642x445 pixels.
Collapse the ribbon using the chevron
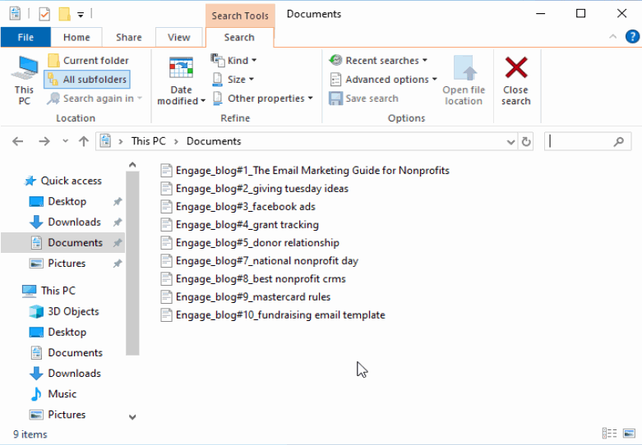pyautogui.click(x=613, y=37)
